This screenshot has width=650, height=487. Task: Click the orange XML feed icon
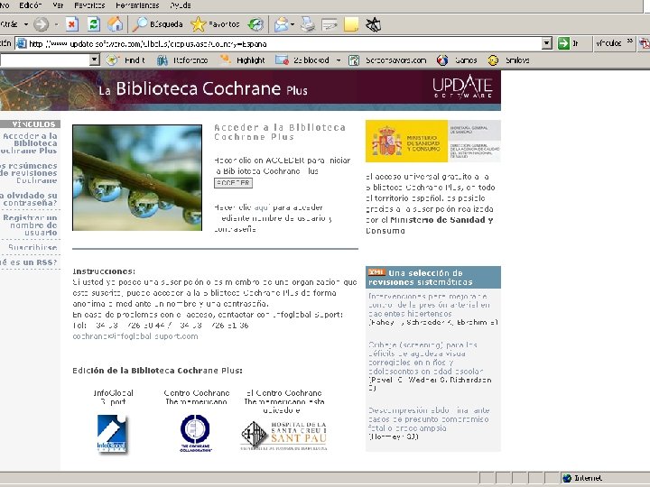(x=376, y=272)
